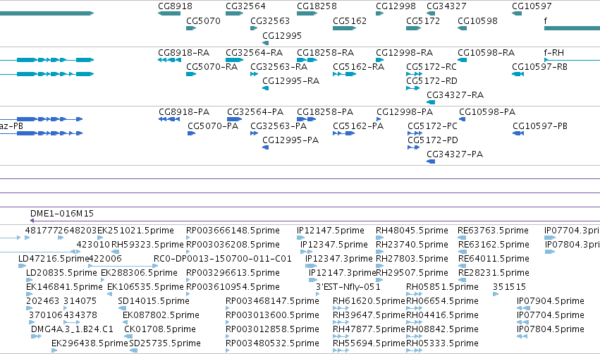Viewport: 600px width, 354px height.
Task: Select transcript CG5172-RC
Action: (x=431, y=66)
